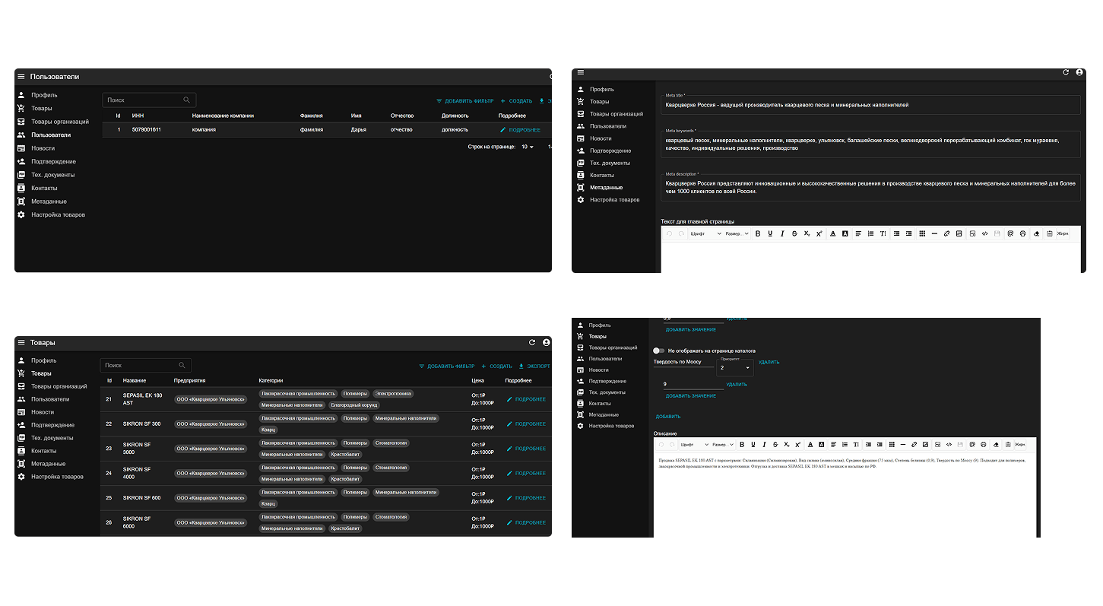Click the magnifier icon in the Пользователи search box
The height and width of the screenshot is (606, 1103).
click(187, 100)
